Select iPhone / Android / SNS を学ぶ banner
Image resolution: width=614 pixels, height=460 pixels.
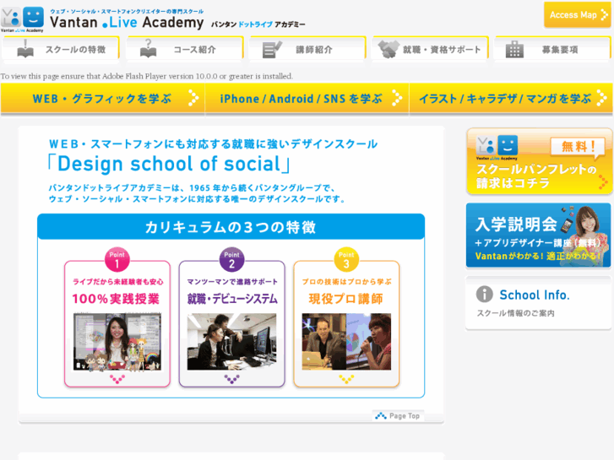pyautogui.click(x=307, y=98)
